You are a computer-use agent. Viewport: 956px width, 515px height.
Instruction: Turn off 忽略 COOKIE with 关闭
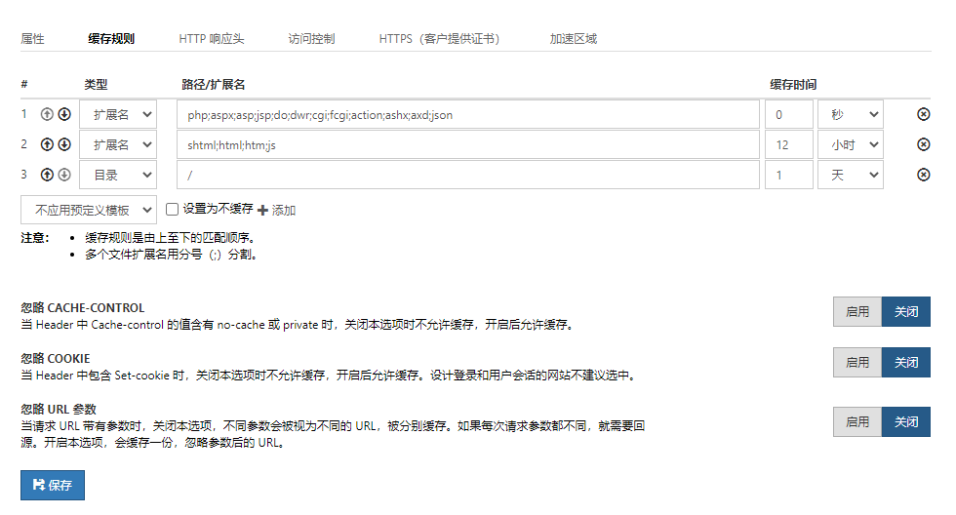[x=905, y=362]
